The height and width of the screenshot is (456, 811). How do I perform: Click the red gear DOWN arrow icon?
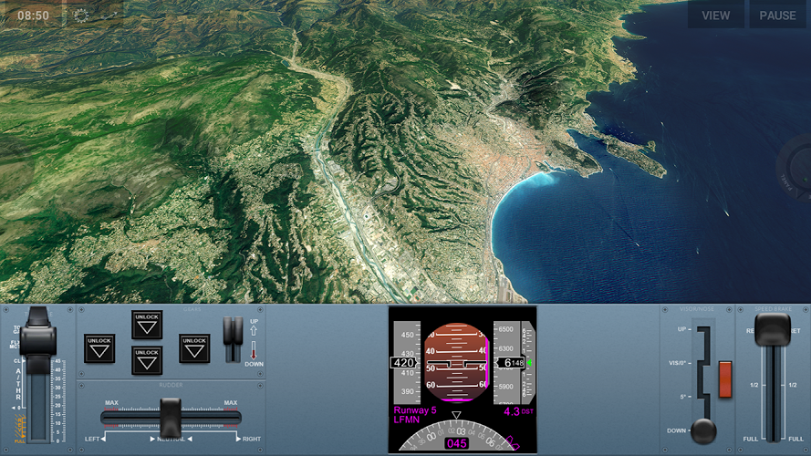coord(254,352)
